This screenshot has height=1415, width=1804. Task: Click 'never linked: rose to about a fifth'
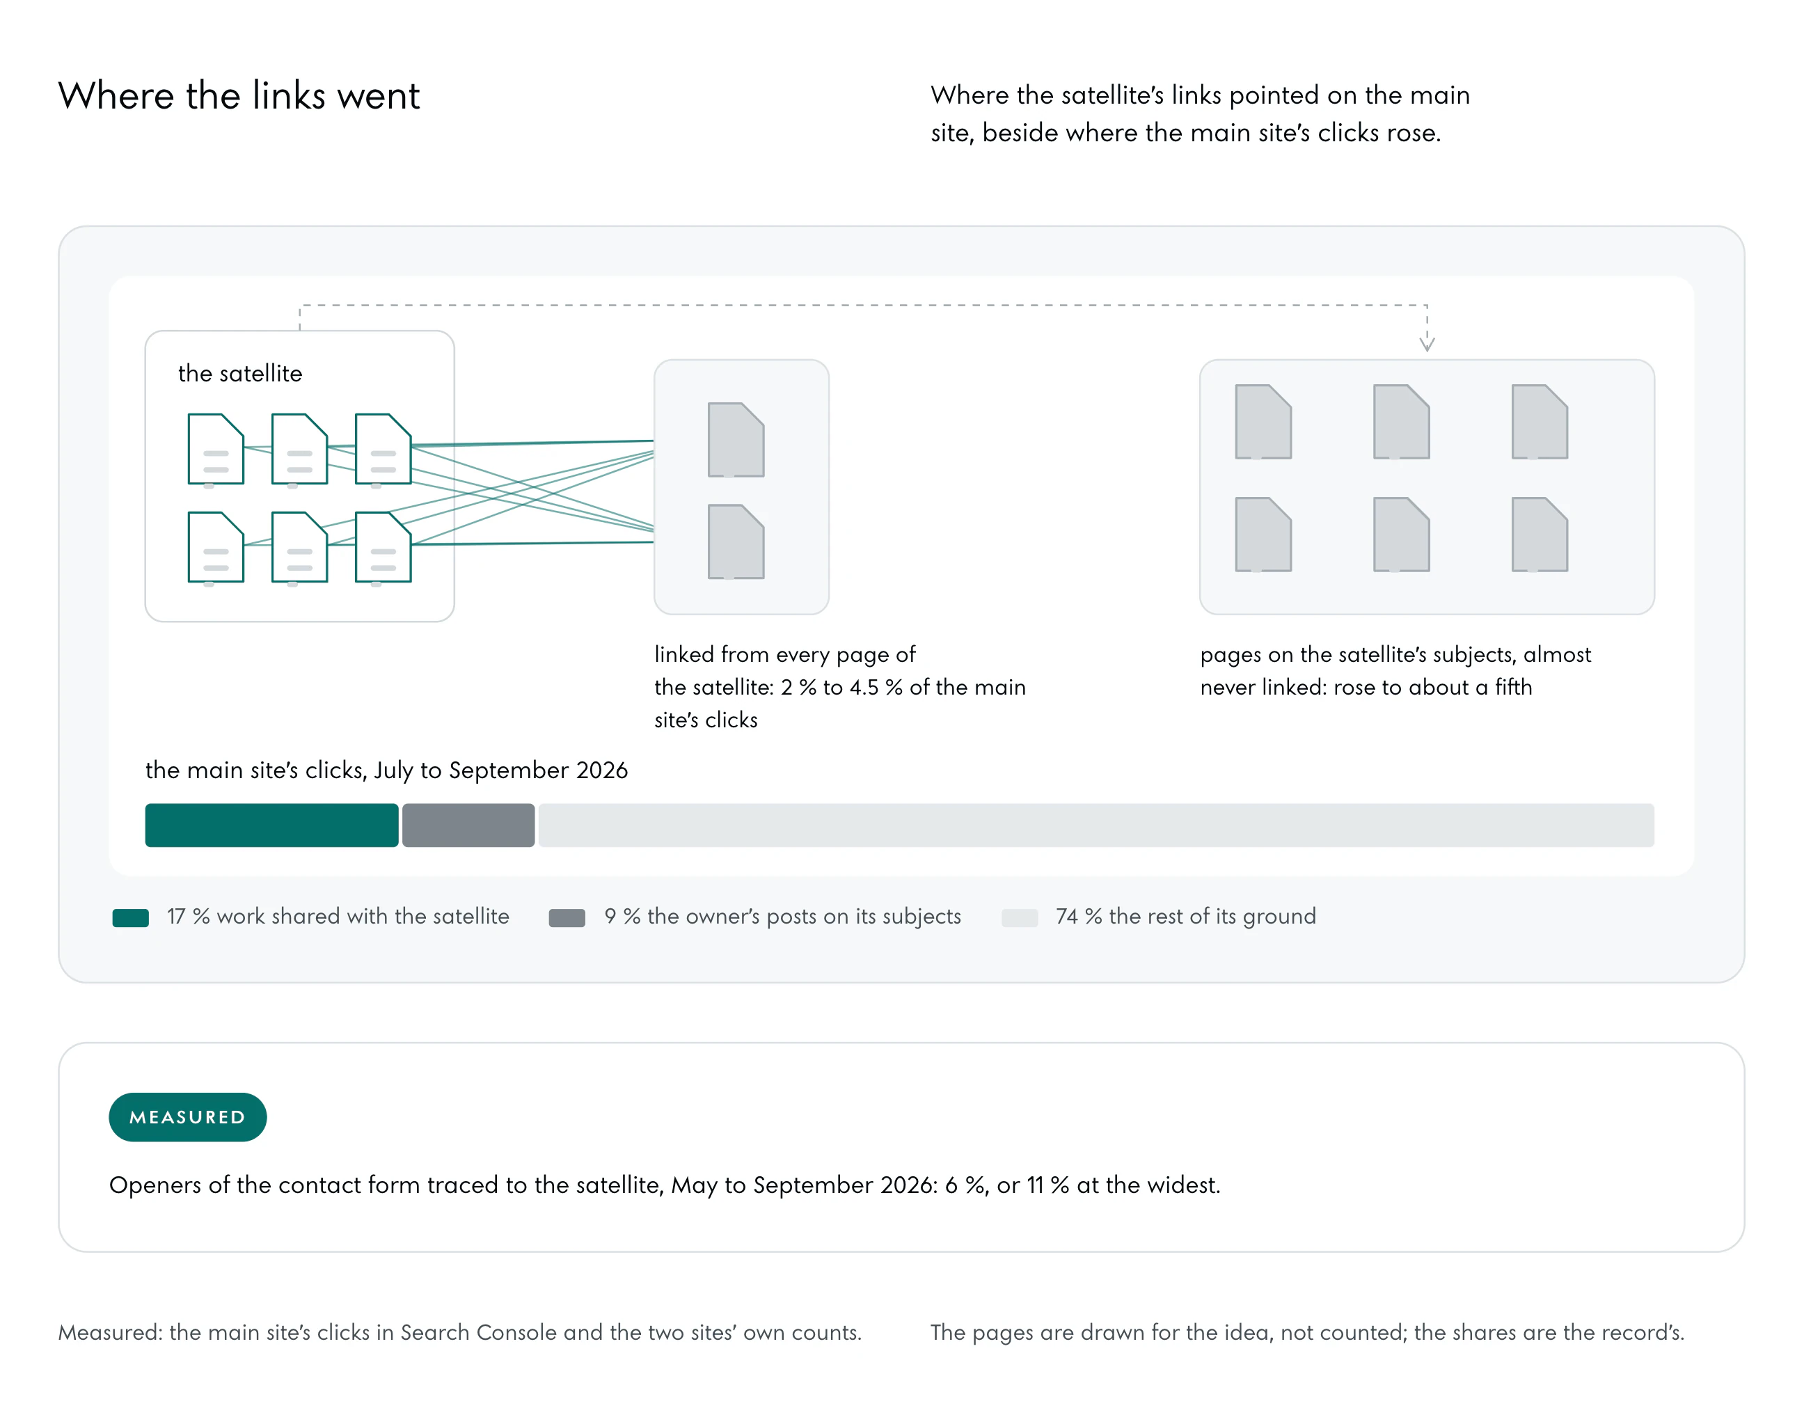point(1366,688)
